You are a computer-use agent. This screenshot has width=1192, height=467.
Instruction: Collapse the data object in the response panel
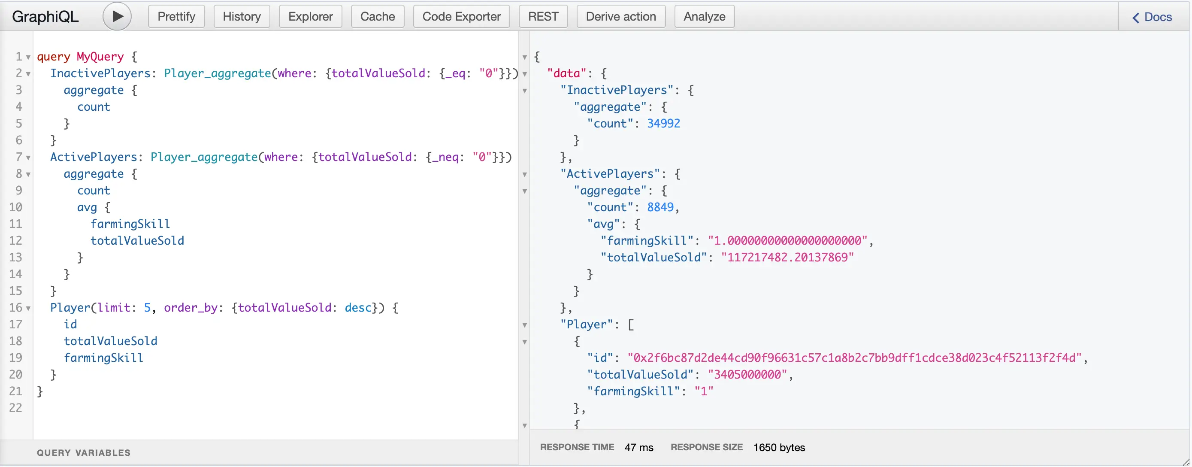(524, 74)
